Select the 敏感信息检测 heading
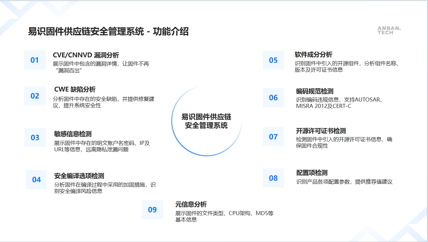 pos(73,134)
